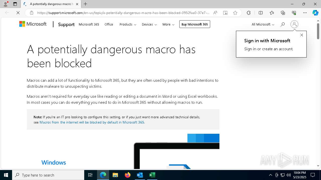The image size is (321, 180).
Task: Stop loading the page
Action: (18, 13)
